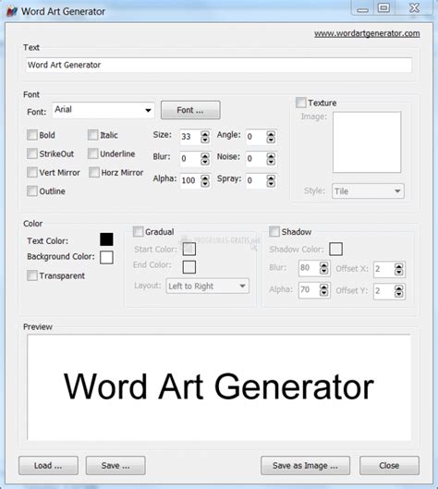Turn on the Gradual color option
Screen dimensions: 438x489
tap(138, 232)
